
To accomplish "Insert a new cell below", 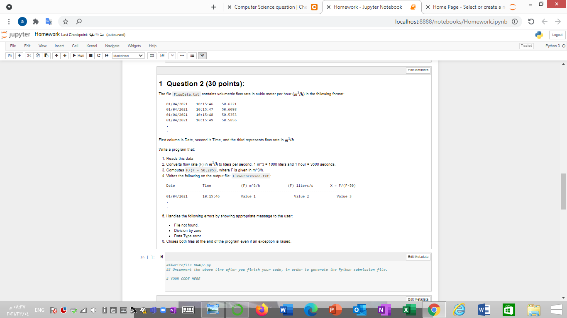I will 19,55.
